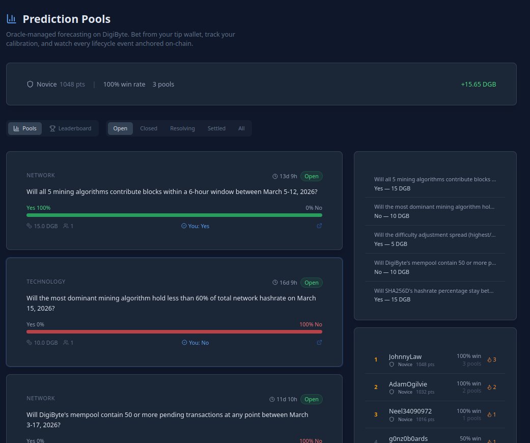
Task: Select the Settled filter
Action: [216, 128]
